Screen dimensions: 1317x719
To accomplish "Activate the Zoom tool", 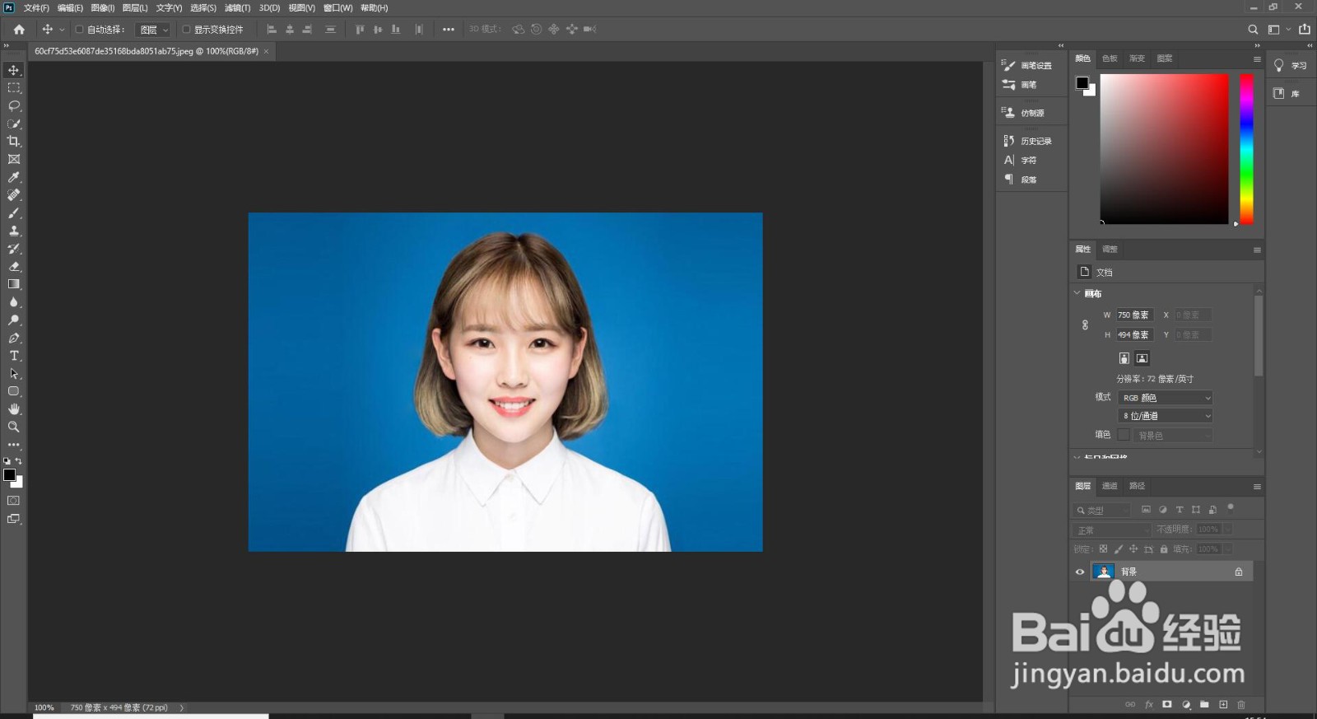I will click(x=14, y=427).
